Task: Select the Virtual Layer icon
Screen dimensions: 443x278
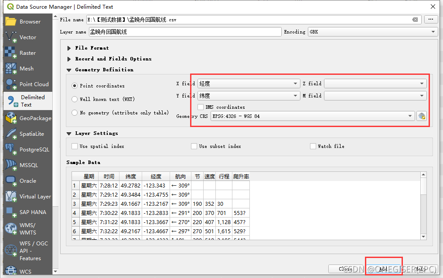Action: point(11,196)
